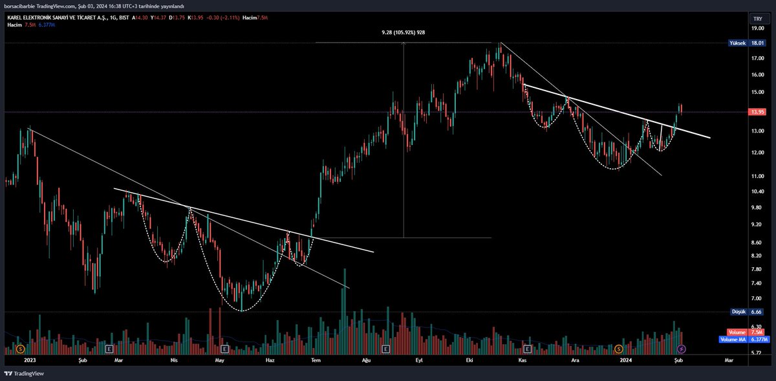Viewport: 776px width, 381px height.
Task: Click the split marker S near 2024
Action: tap(619, 349)
